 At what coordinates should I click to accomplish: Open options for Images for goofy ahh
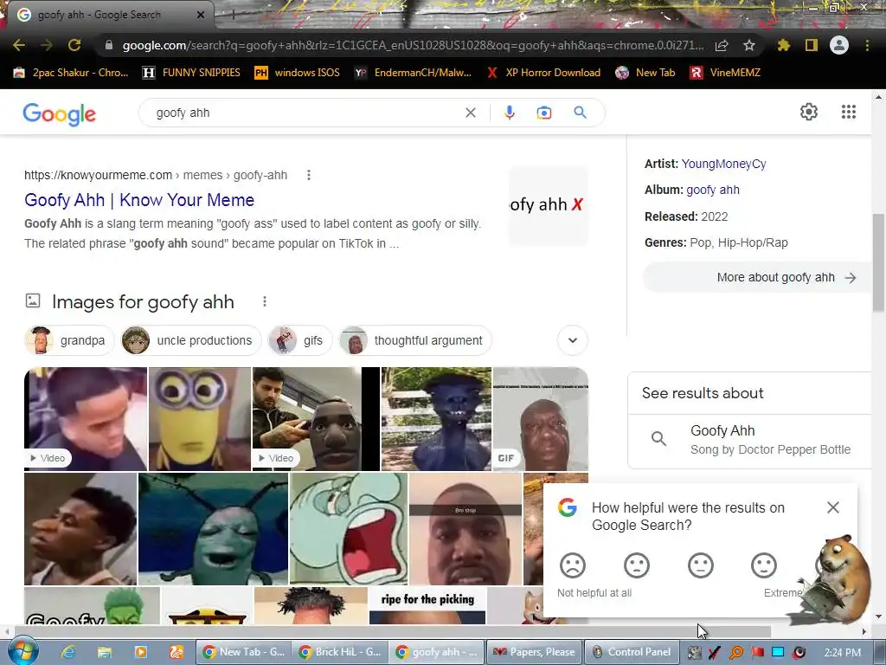coord(265,302)
